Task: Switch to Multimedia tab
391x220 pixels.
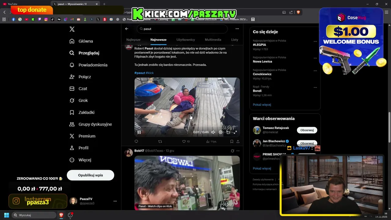Action: pos(213,40)
